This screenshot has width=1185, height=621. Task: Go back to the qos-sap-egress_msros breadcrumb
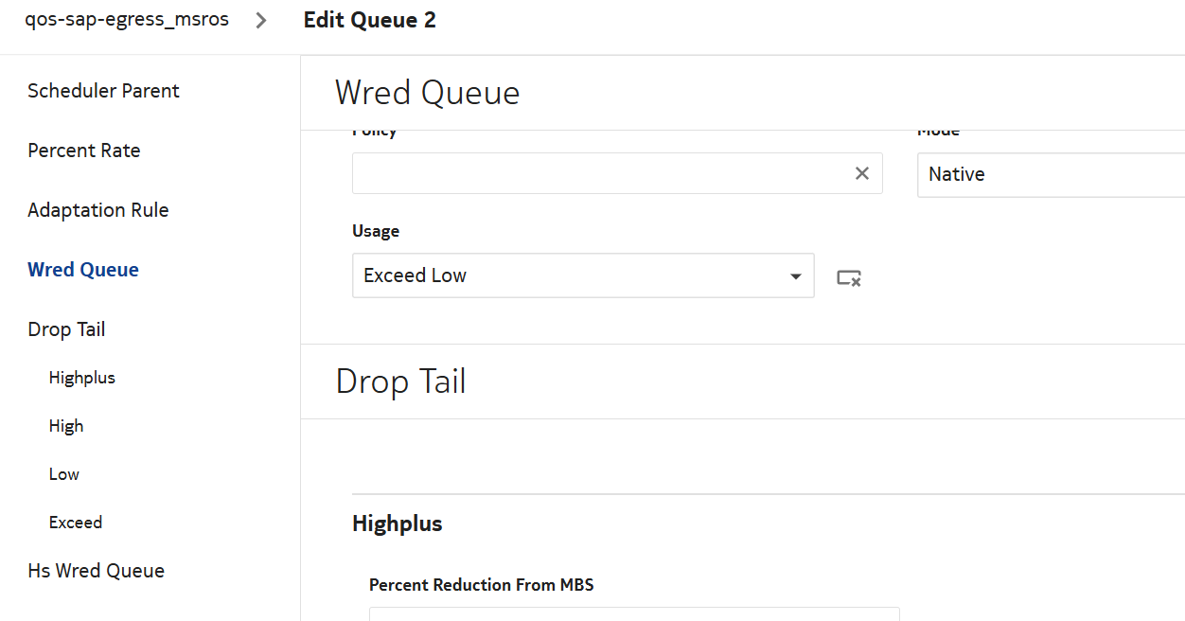coord(127,20)
